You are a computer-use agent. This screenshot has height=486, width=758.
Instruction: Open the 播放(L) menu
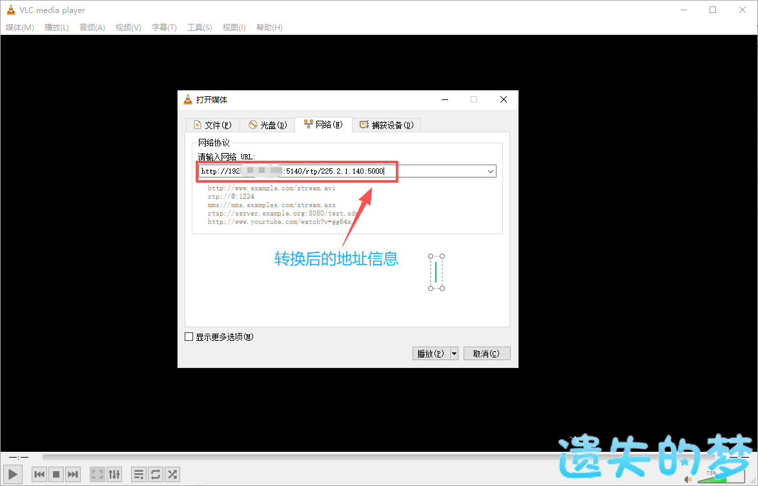click(57, 28)
